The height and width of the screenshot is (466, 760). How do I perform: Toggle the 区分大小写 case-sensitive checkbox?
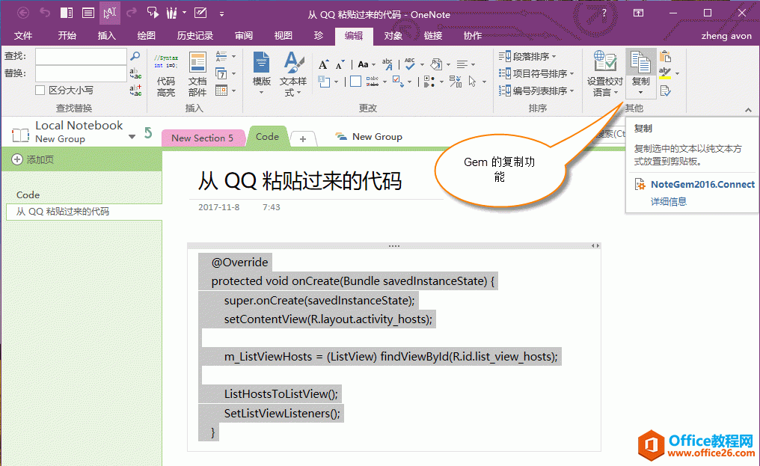40,91
